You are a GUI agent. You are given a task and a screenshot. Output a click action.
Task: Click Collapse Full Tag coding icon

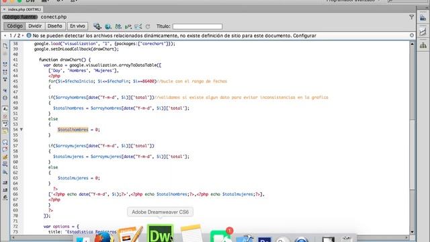coord(5,65)
